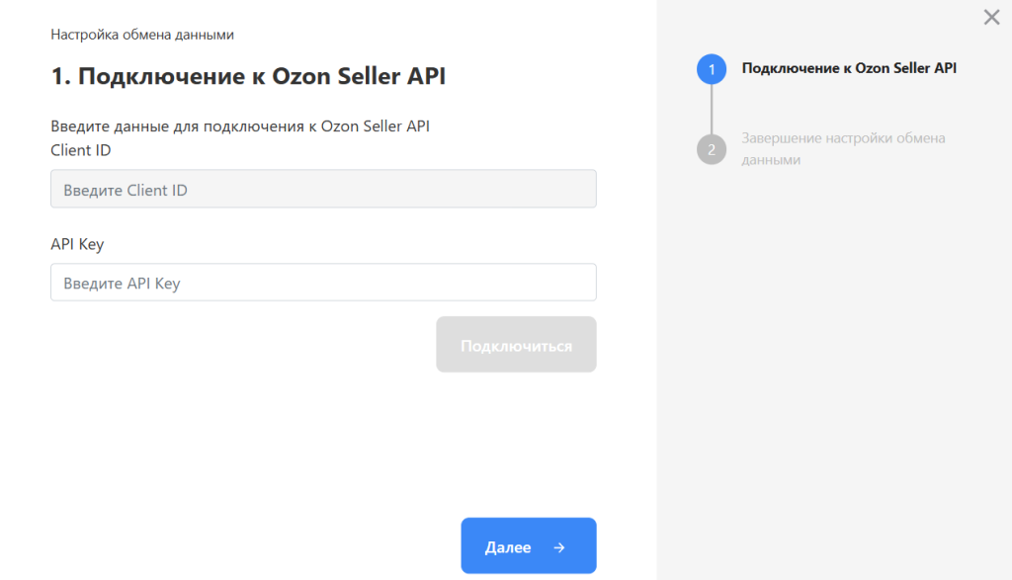Close the data exchange setup dialog
Image resolution: width=1012 pixels, height=580 pixels.
click(x=991, y=17)
